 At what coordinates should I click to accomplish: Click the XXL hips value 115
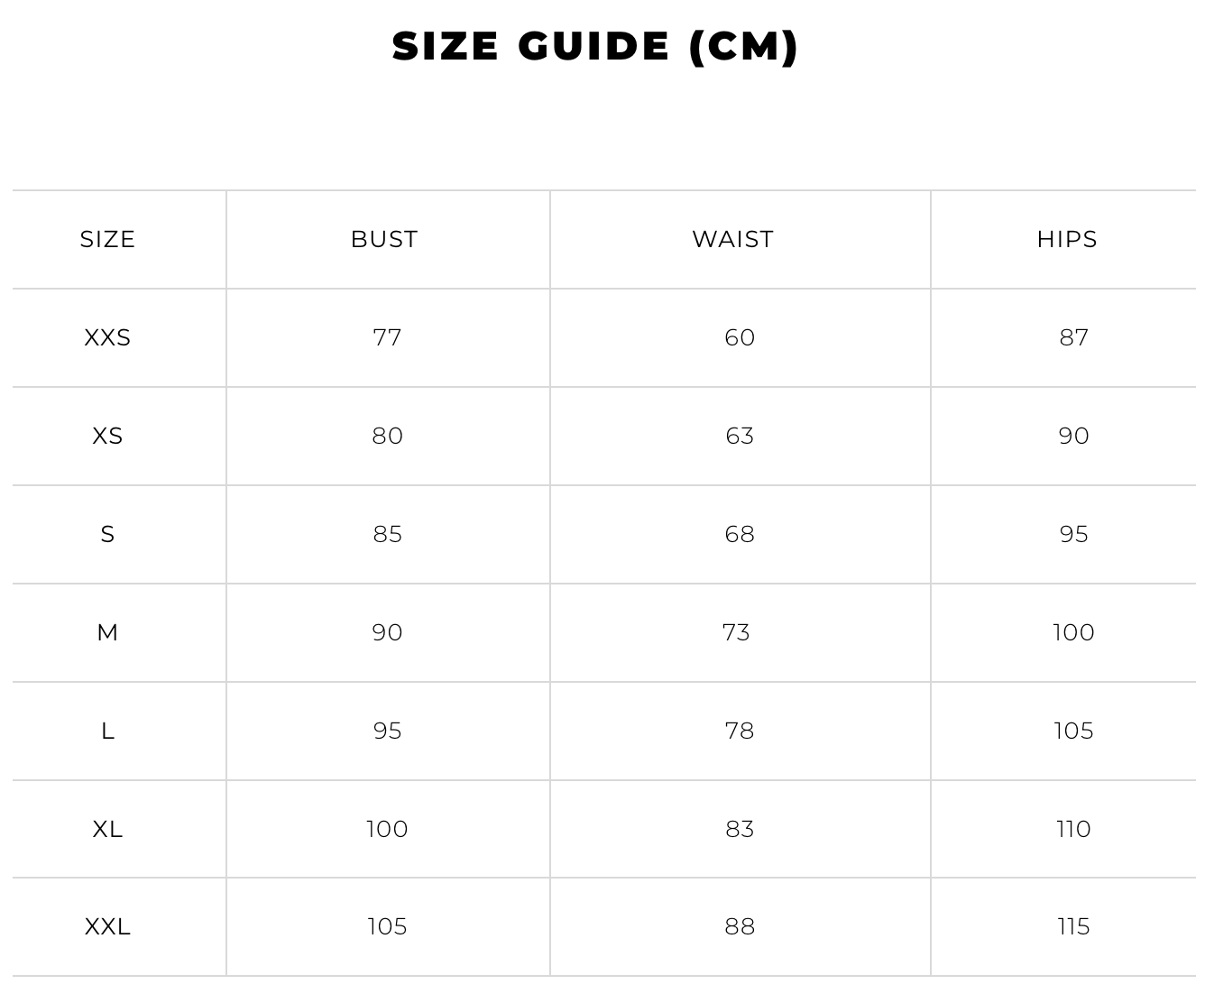pyautogui.click(x=1073, y=926)
